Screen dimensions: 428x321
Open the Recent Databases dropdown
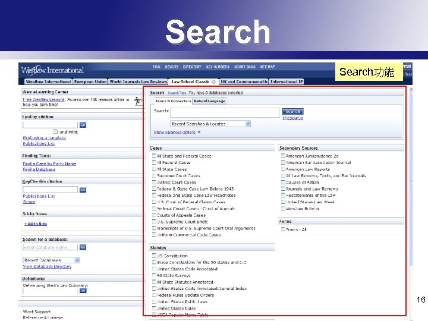[x=51, y=260]
